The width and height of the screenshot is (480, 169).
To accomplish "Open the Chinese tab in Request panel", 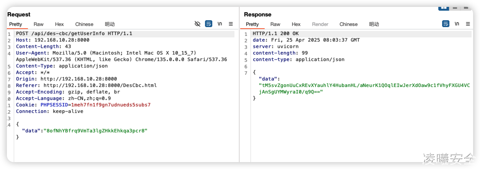I will point(84,24).
